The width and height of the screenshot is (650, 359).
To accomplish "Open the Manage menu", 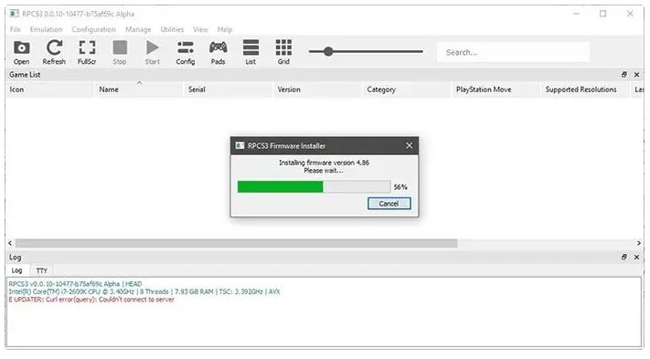I will [x=138, y=29].
